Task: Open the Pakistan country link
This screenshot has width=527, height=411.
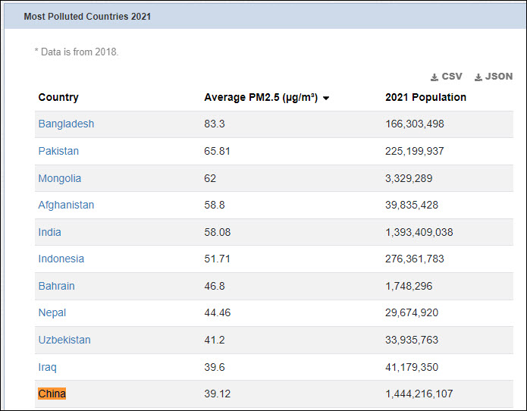Action: (x=58, y=151)
